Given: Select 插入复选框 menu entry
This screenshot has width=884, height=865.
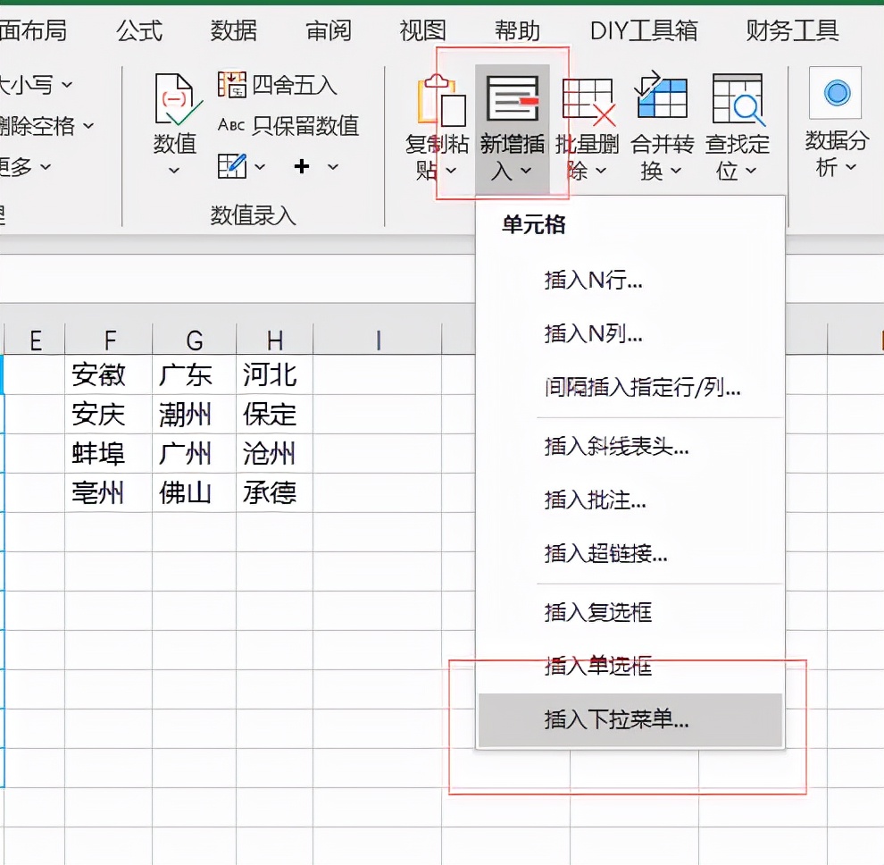Looking at the screenshot, I should point(630,612).
